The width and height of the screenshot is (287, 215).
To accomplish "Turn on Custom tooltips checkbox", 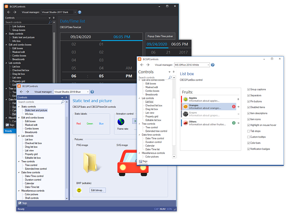I will click(x=249, y=137).
